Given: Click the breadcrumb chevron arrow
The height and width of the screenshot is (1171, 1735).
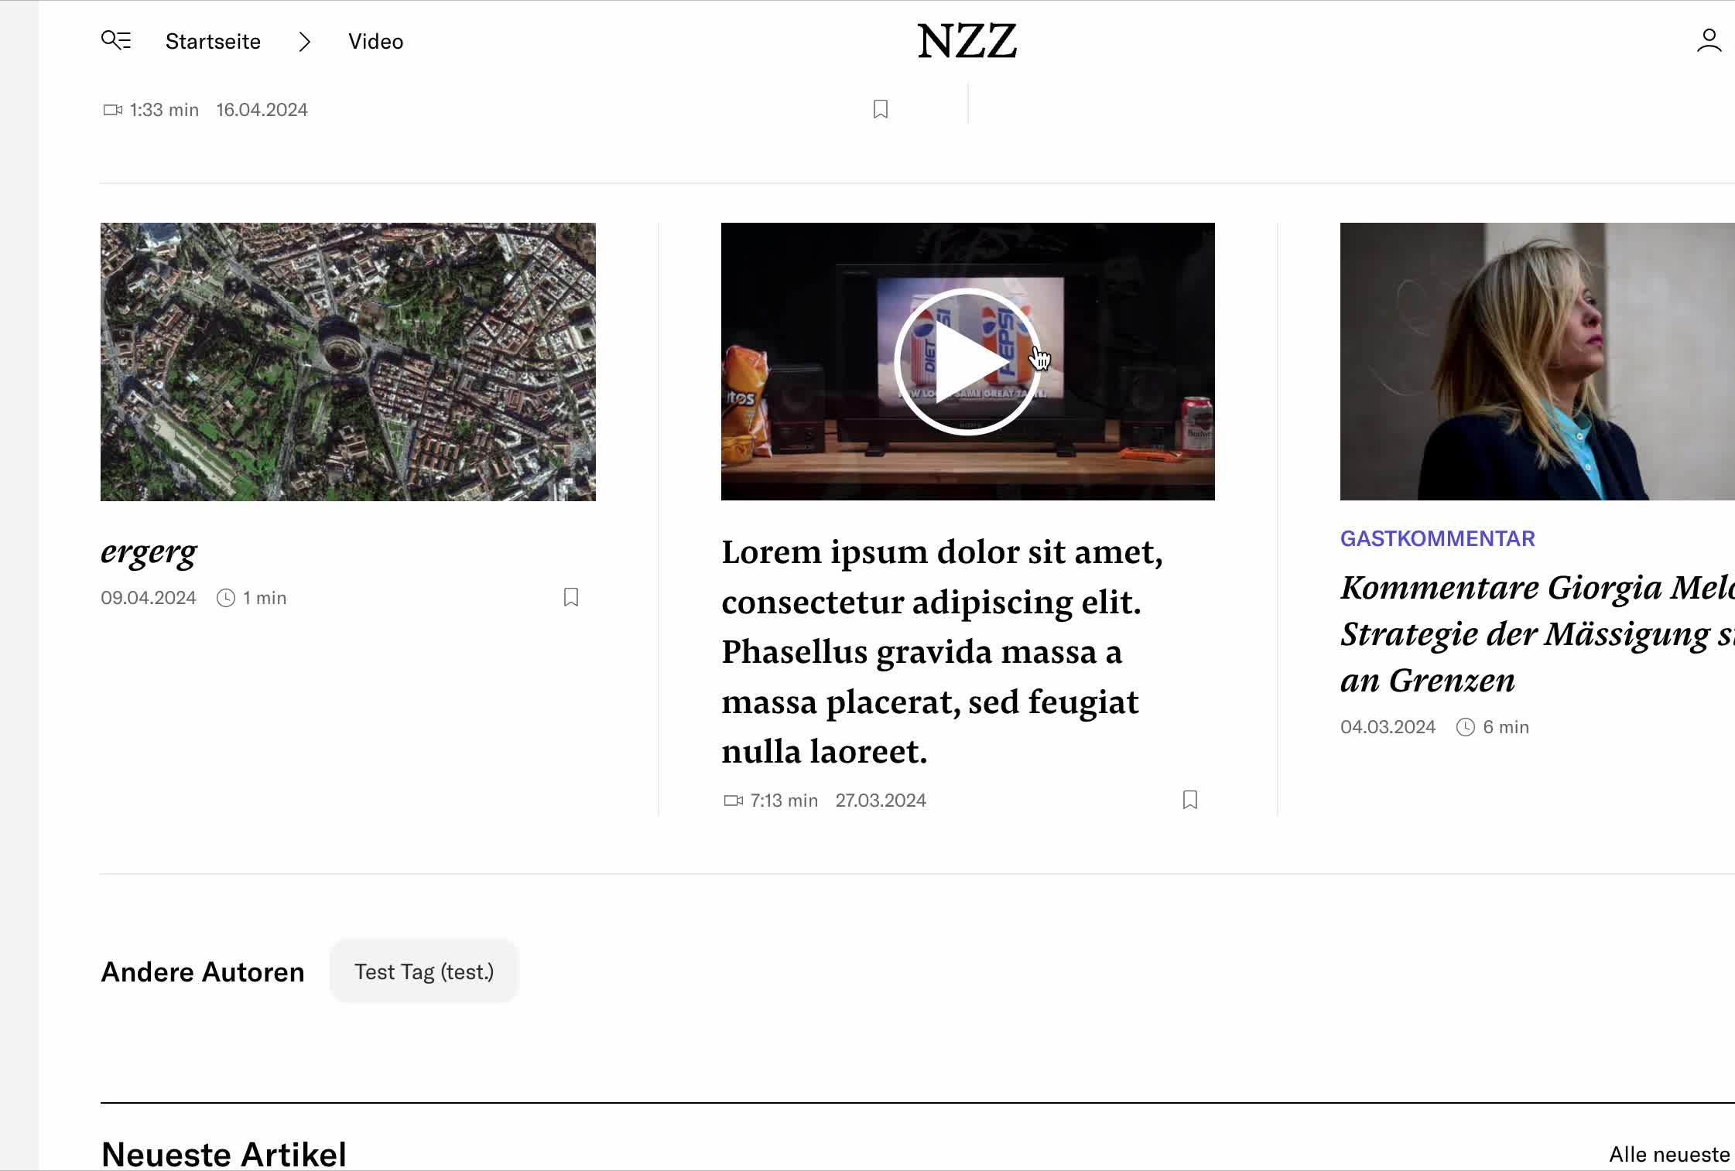Looking at the screenshot, I should [x=304, y=42].
